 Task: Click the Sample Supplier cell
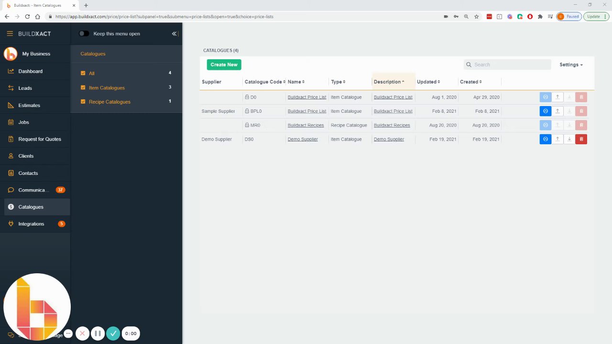click(218, 111)
